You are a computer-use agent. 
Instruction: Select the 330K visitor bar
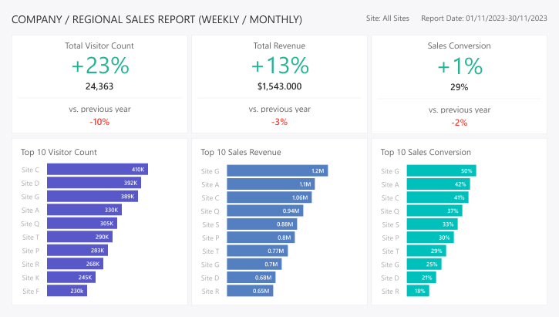click(x=84, y=210)
